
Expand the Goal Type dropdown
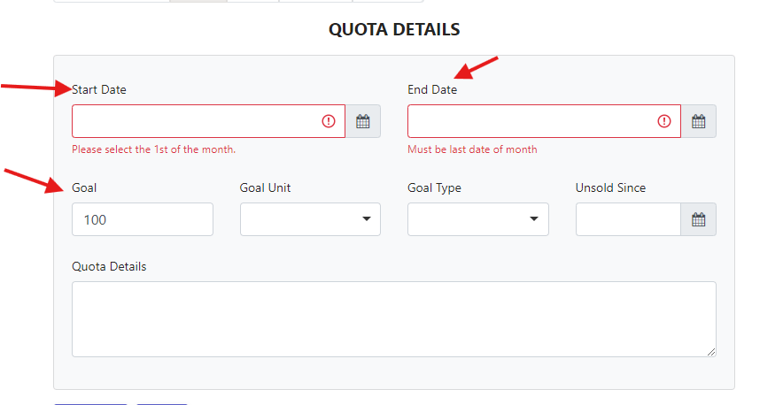pos(477,220)
